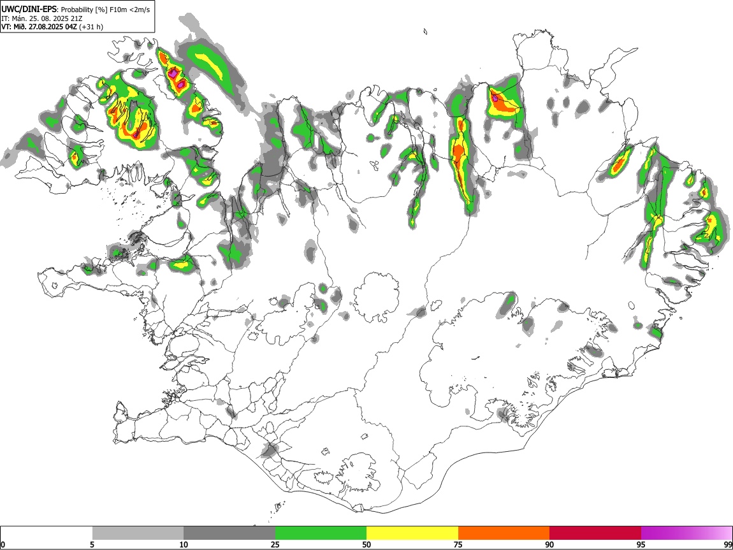Click the legend tick label '75'
Screen dimensions: 733x550
pyautogui.click(x=458, y=545)
